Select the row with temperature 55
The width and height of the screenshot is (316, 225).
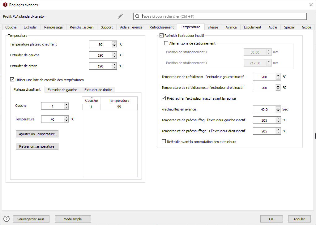point(110,107)
